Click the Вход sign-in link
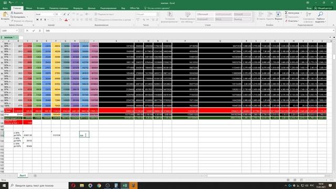Image resolution: width=336 pixels, height=189 pixels. pos(309,8)
